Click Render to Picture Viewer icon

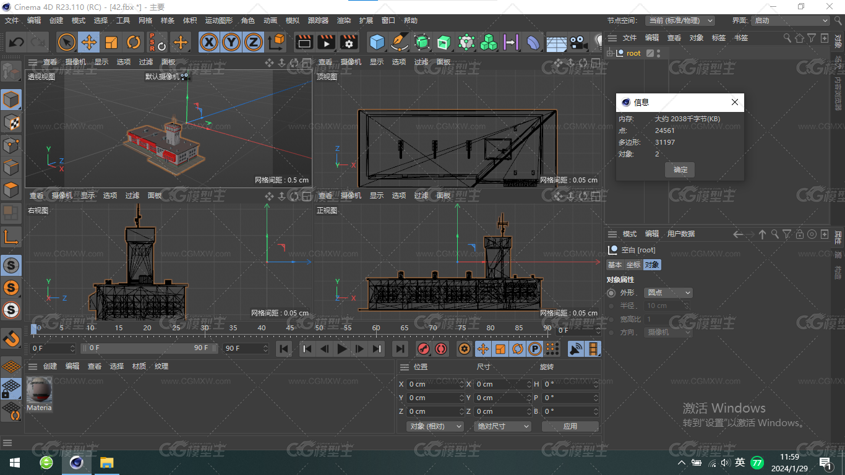(x=326, y=42)
